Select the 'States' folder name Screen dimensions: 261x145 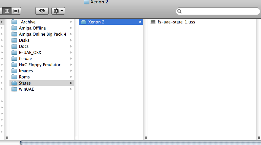[25, 83]
